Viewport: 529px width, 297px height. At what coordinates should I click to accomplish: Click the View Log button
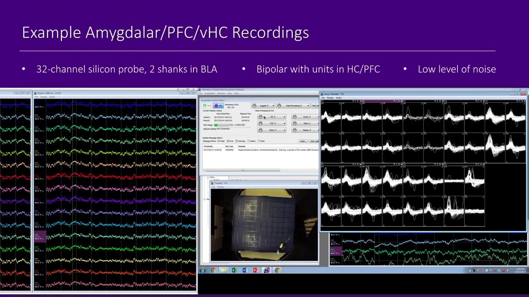(314, 141)
